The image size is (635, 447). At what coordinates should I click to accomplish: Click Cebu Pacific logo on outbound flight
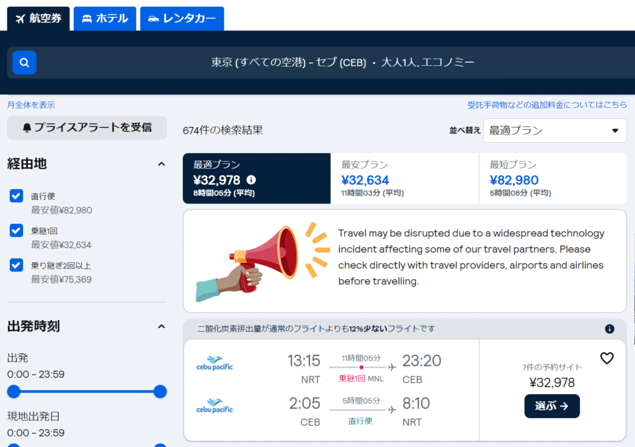(215, 362)
